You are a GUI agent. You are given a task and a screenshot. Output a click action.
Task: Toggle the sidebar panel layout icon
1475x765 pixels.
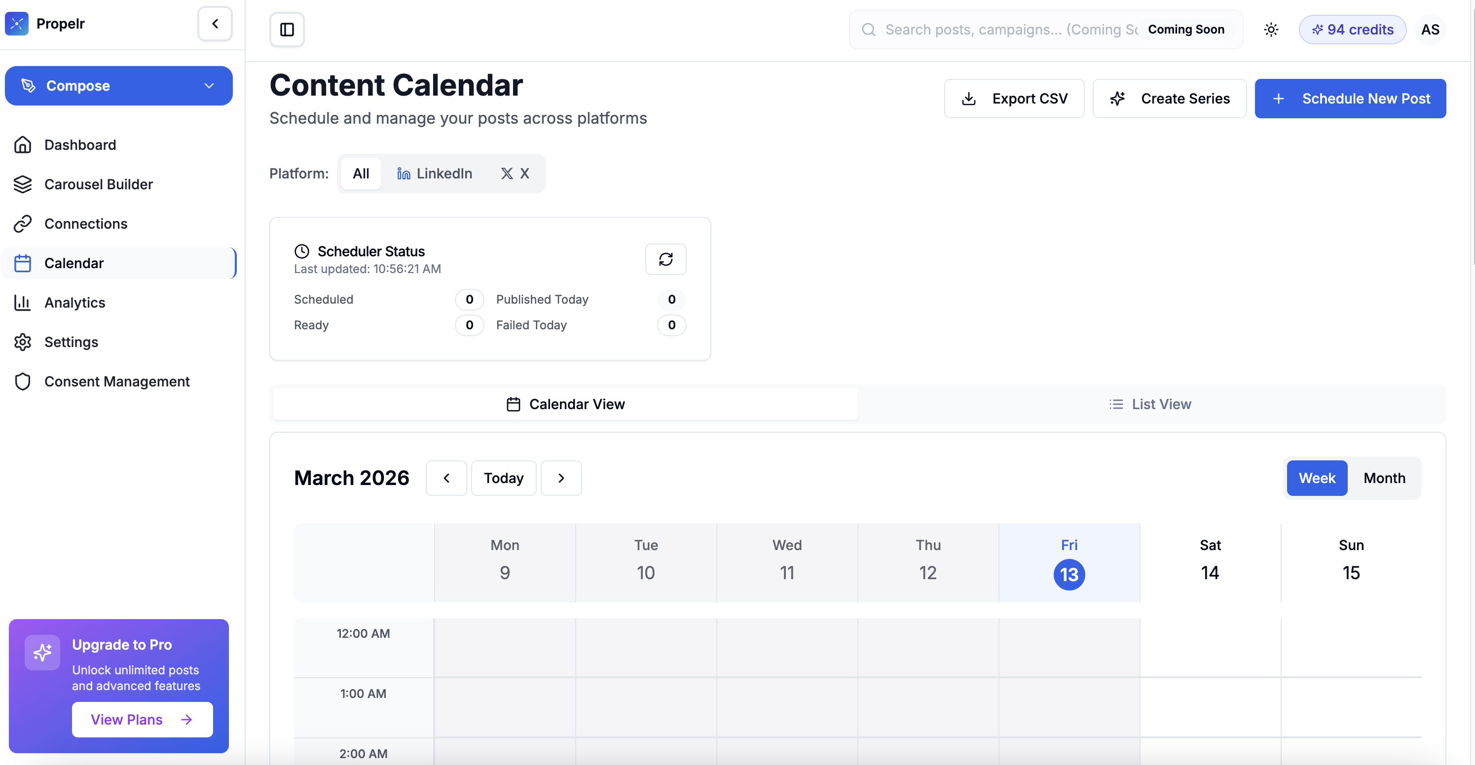(287, 29)
